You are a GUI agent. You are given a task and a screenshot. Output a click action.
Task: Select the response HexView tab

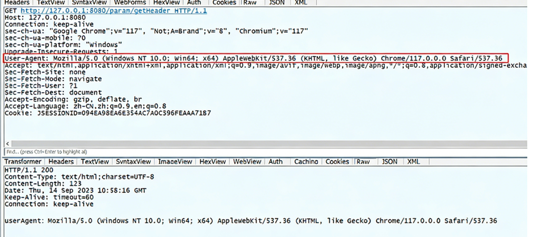(x=213, y=162)
